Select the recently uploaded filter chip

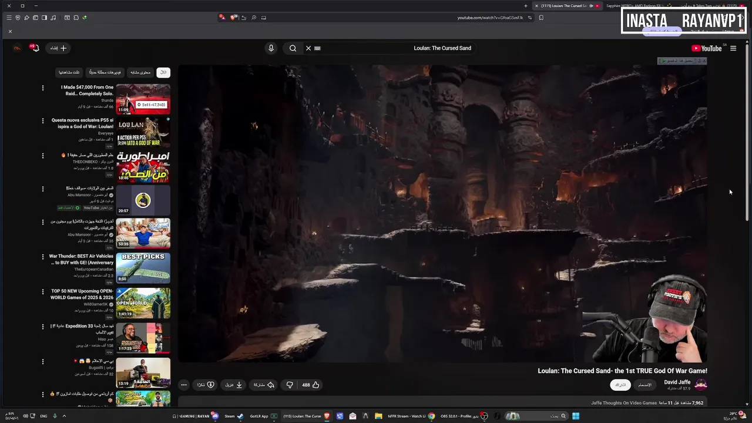[x=105, y=72]
